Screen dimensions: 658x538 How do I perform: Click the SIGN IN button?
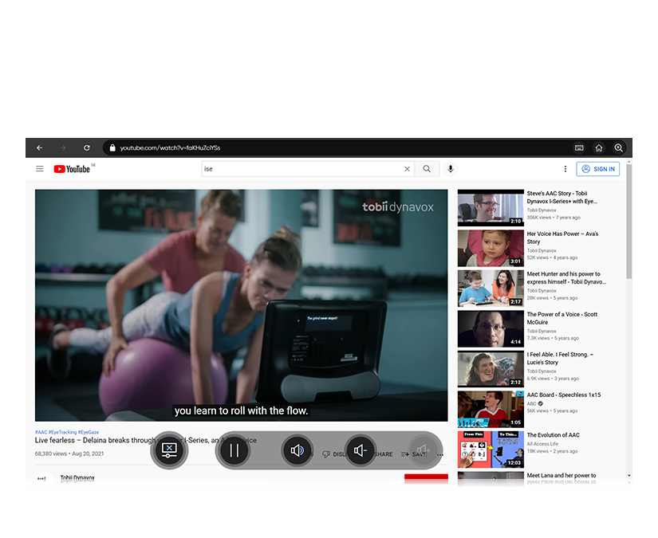click(598, 168)
